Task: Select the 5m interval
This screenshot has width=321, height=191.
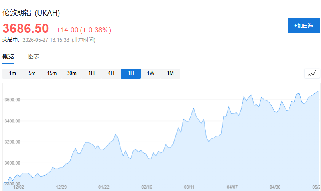Action: coord(32,73)
